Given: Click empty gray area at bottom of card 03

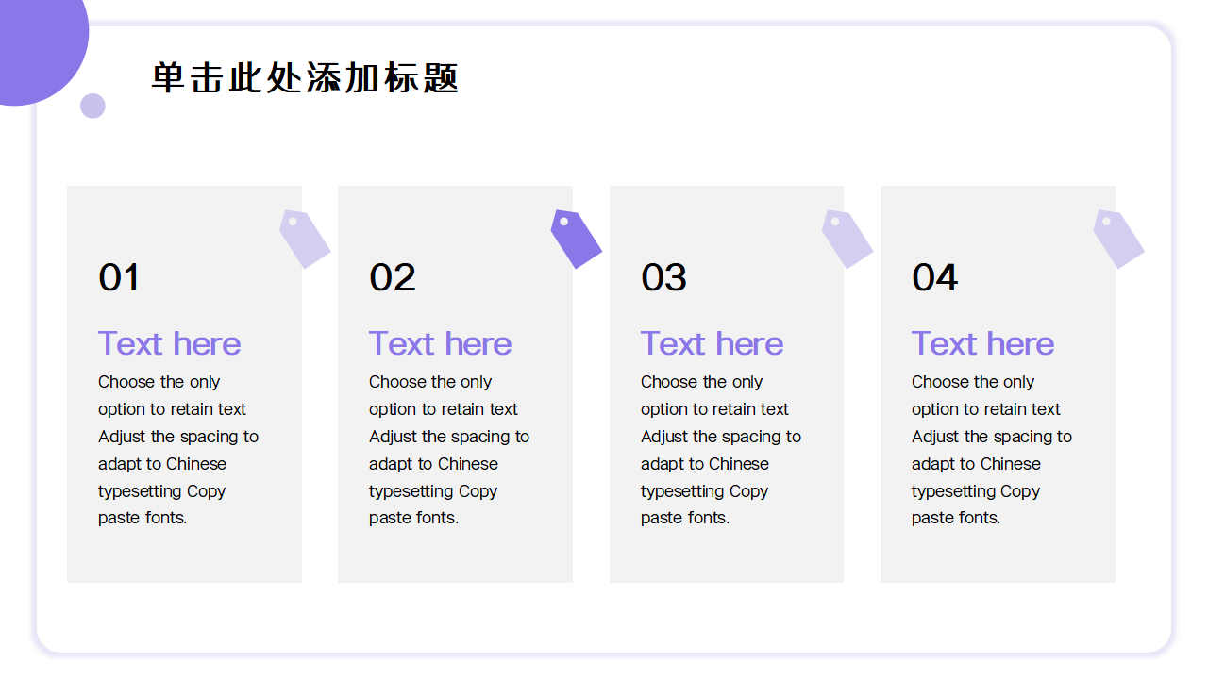Looking at the screenshot, I should coord(726,556).
